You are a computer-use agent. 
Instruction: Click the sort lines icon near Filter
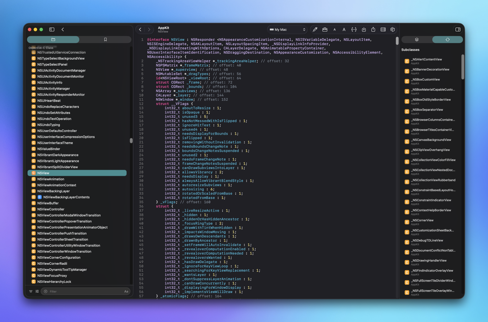[31, 291]
